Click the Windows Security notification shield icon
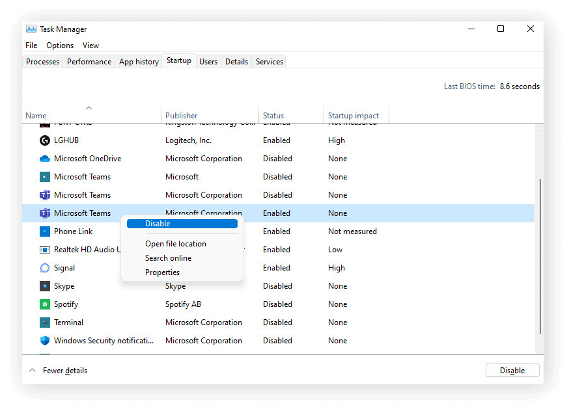Viewport: 569px width, 409px height. (44, 340)
